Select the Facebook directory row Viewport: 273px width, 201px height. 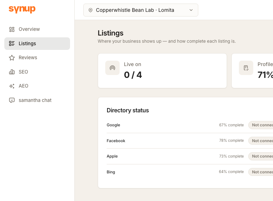point(190,141)
